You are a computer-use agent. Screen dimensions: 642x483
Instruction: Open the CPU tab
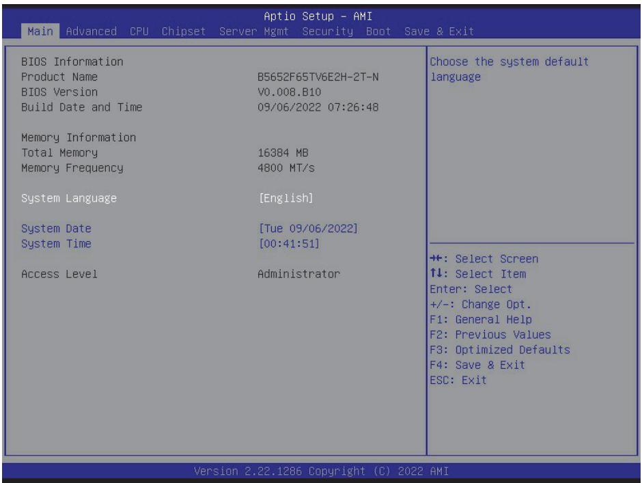click(x=139, y=31)
